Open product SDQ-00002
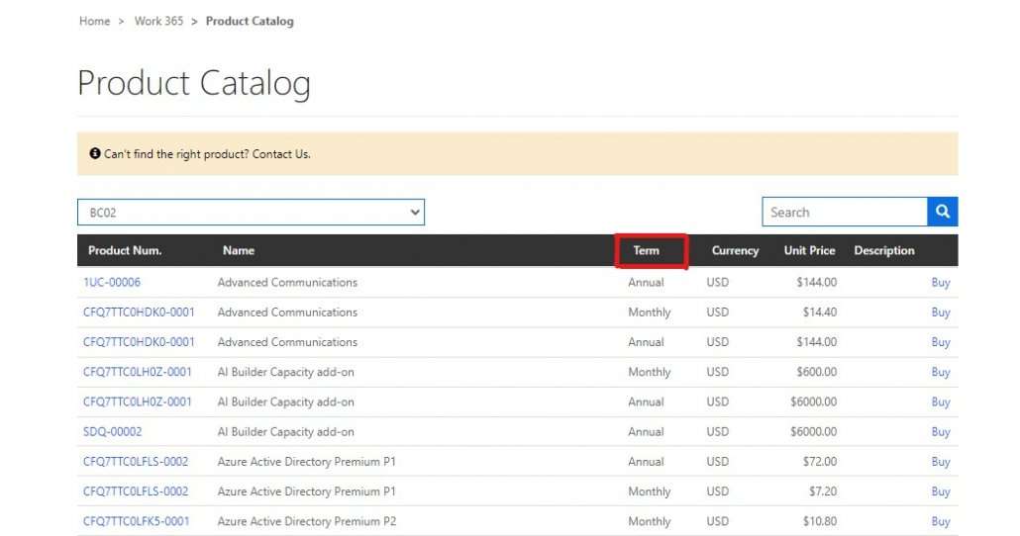This screenshot has width=1020, height=536. pyautogui.click(x=113, y=431)
